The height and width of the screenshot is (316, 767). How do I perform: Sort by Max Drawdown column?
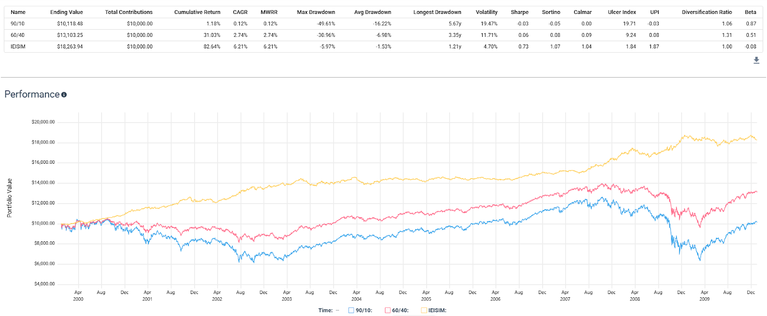pos(316,12)
